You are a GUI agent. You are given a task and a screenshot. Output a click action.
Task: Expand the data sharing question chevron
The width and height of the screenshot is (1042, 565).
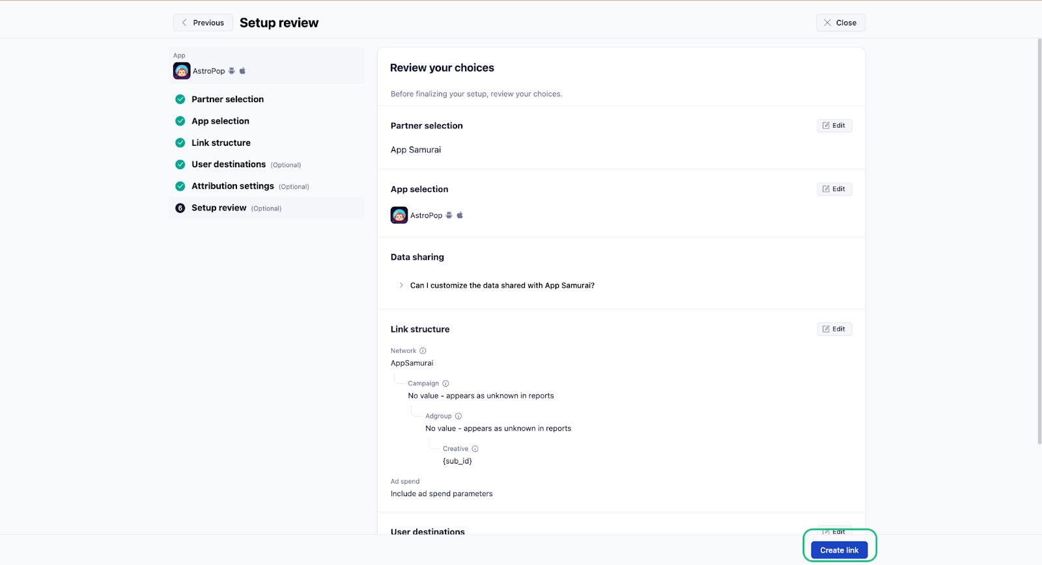401,286
